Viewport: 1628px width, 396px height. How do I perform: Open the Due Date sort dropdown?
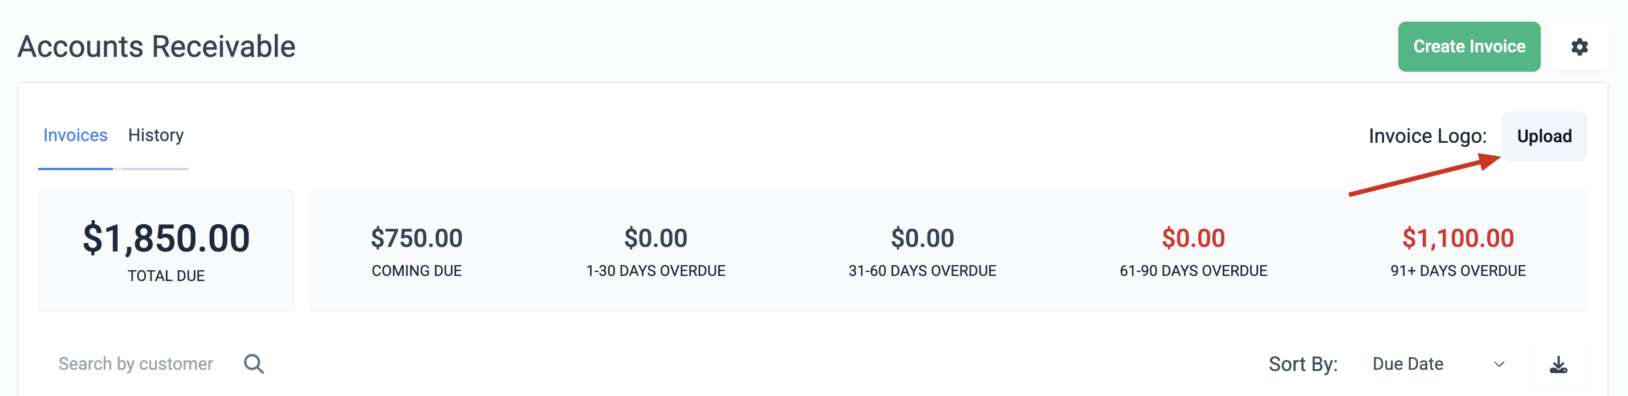(x=1438, y=364)
